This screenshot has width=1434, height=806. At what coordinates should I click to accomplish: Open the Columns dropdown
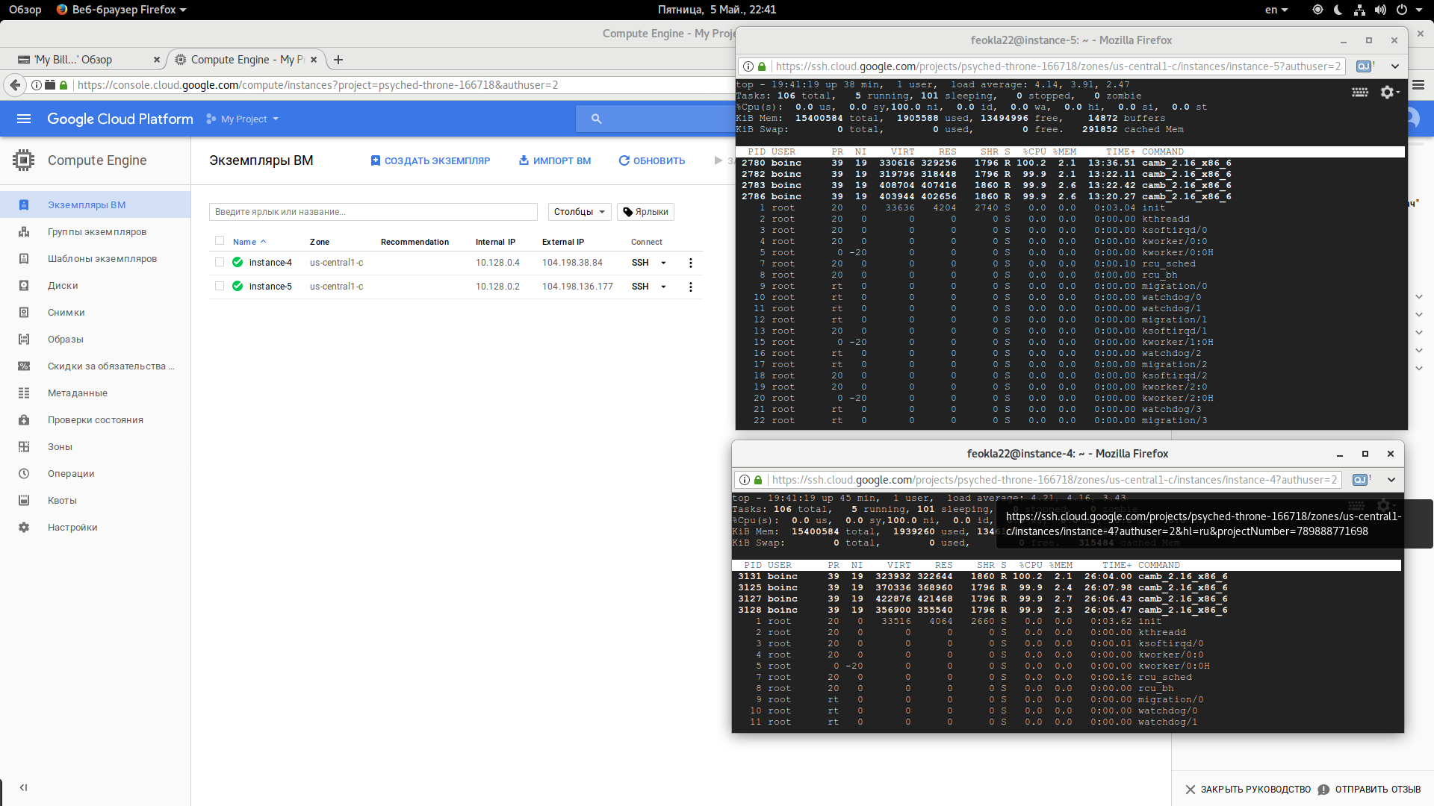tap(579, 212)
